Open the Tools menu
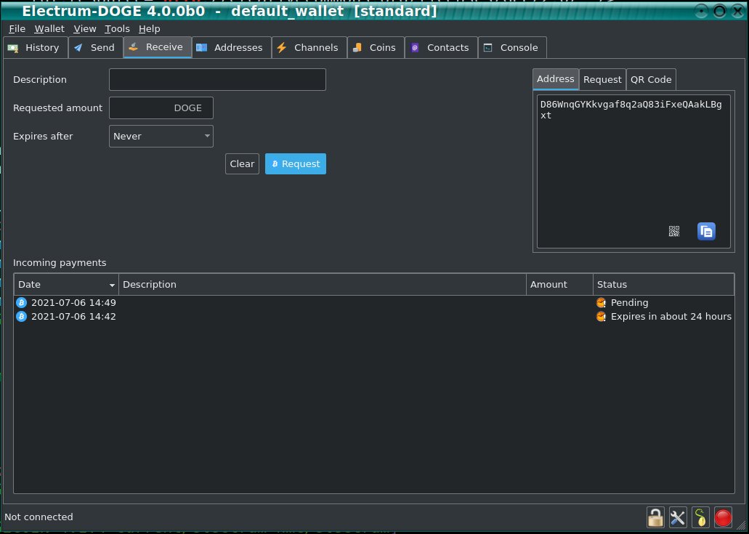Screen dimensions: 749x534 click(117, 28)
